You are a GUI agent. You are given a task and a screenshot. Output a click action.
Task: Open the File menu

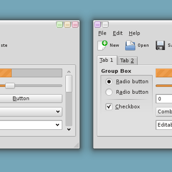coord(102,33)
